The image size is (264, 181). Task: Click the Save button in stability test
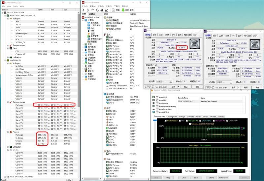click(196, 178)
